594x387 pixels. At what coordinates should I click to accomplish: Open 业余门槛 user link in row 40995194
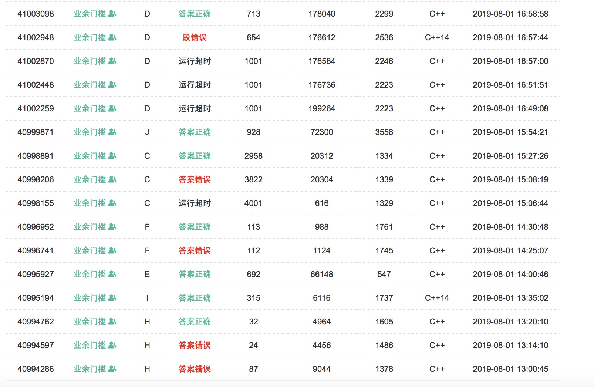click(x=90, y=298)
